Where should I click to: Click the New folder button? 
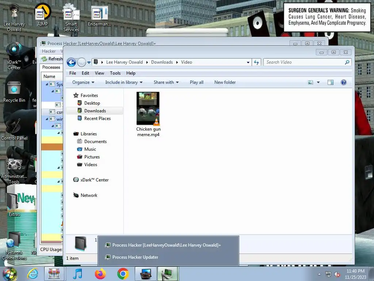coord(225,82)
